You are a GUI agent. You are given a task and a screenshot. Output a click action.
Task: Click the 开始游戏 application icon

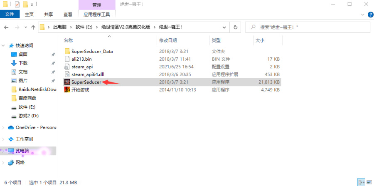(x=67, y=90)
